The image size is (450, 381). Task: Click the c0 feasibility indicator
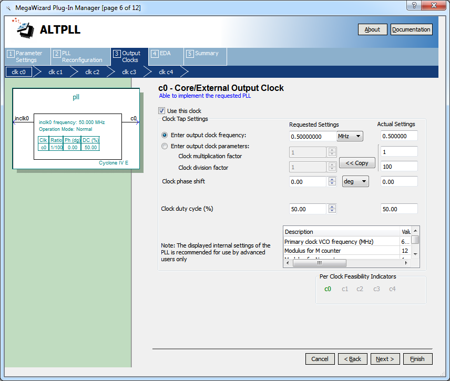click(x=328, y=289)
